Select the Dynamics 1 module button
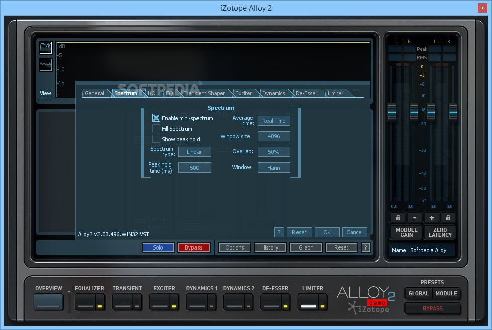Image resolution: width=492 pixels, height=330 pixels. click(x=196, y=302)
